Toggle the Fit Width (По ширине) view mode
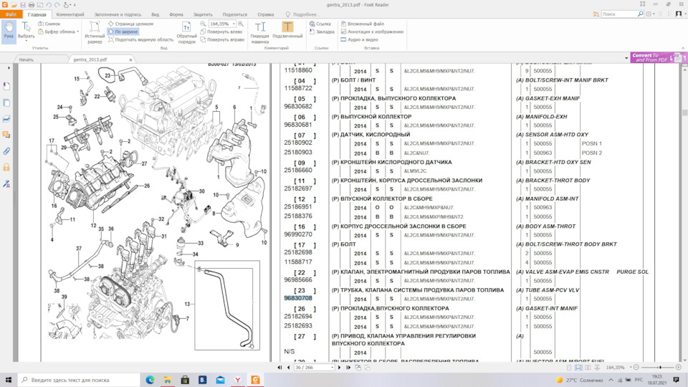Screen dimensions: 688x387 [123, 32]
